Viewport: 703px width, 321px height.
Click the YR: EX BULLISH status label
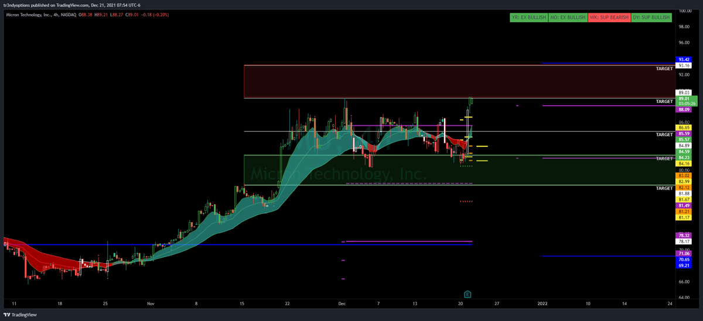pos(528,18)
